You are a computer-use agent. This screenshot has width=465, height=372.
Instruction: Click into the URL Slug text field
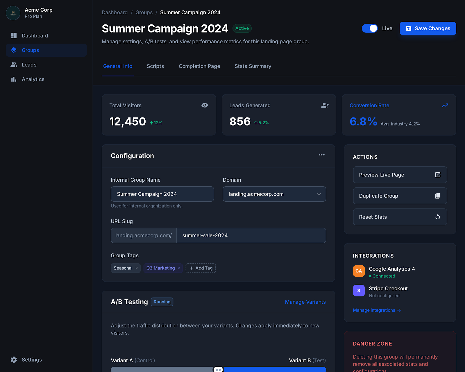point(251,235)
